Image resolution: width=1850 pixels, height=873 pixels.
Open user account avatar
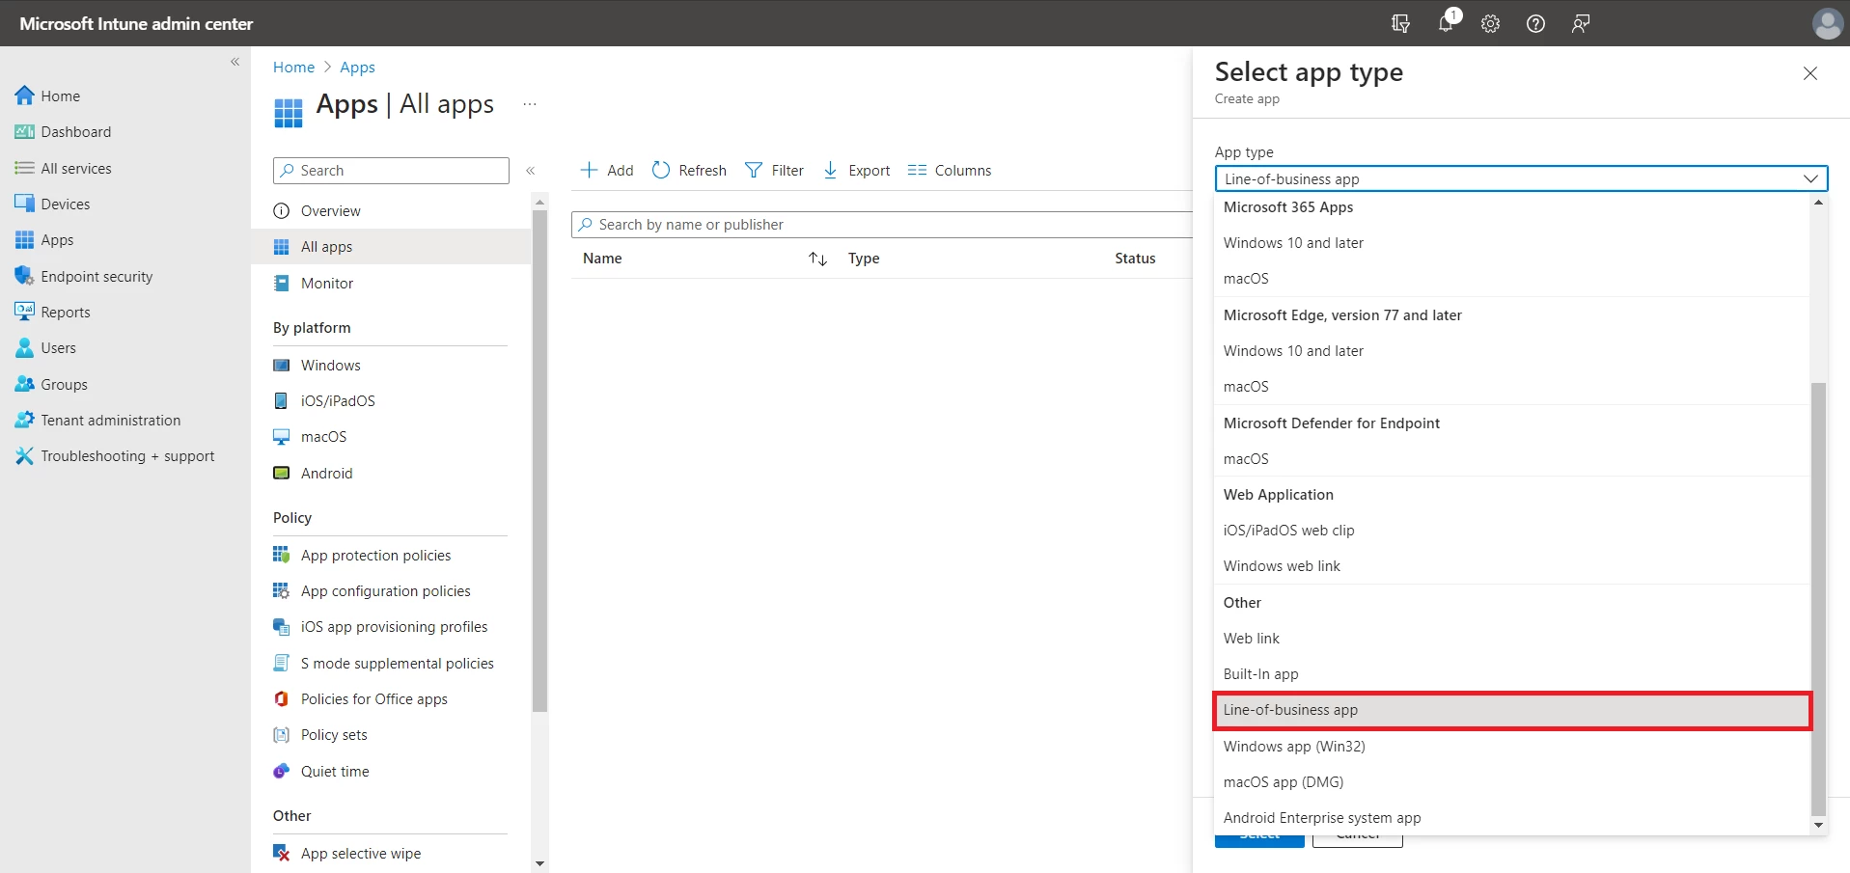point(1827,23)
